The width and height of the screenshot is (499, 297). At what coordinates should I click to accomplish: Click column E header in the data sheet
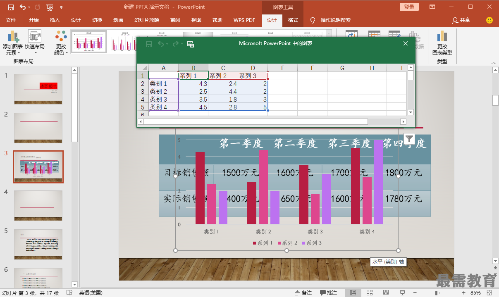[x=282, y=68]
